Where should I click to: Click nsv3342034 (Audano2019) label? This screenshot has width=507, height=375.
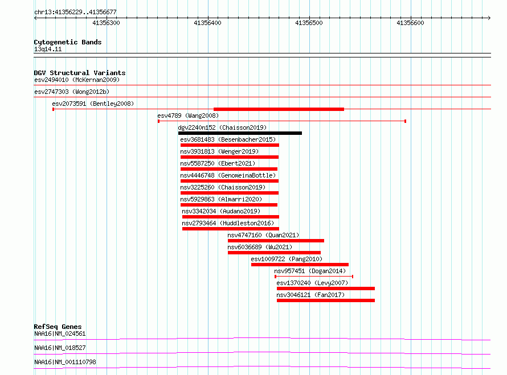(221, 211)
